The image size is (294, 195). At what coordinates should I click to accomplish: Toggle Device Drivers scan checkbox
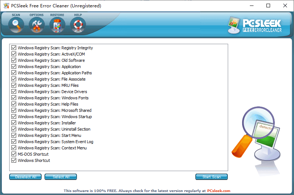click(x=14, y=92)
